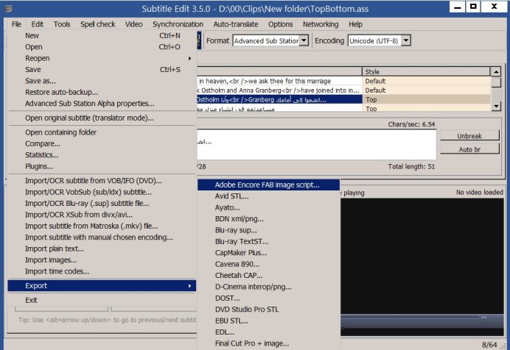Select Import/OCR VobSub (sub/idx) subtitle...
This screenshot has height=350, width=510.
[x=102, y=192]
